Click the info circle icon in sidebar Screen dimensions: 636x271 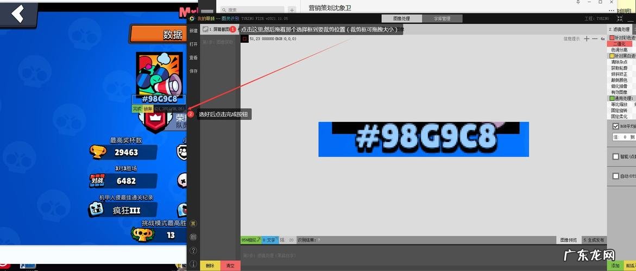click(193, 264)
